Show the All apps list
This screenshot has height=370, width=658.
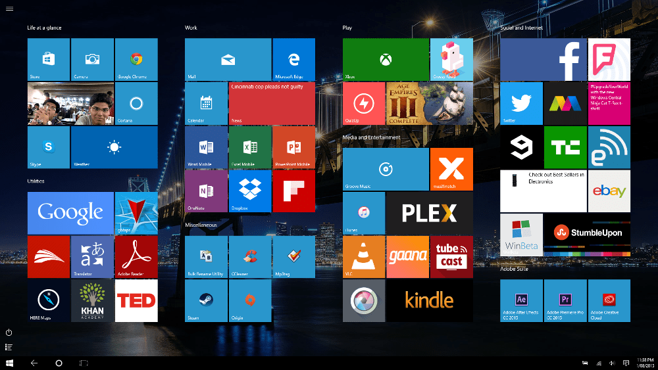coord(9,347)
